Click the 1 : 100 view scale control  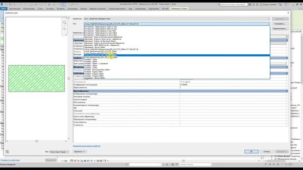64,161
